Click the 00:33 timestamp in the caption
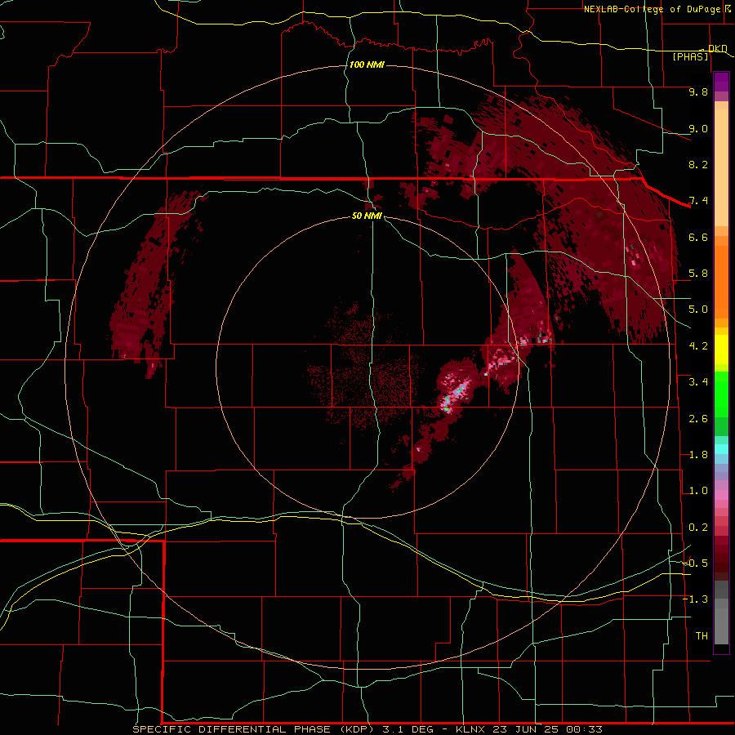 [x=585, y=729]
